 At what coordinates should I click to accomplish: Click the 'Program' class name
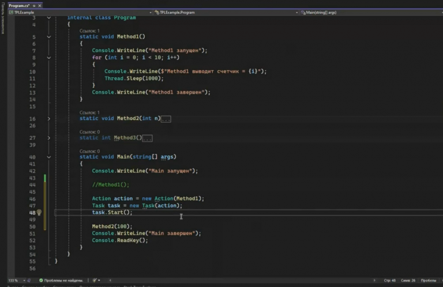point(125,17)
